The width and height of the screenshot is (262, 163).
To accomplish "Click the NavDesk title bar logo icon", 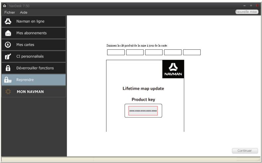I will click(5, 6).
